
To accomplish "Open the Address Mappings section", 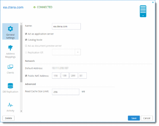I will click(x=10, y=52).
